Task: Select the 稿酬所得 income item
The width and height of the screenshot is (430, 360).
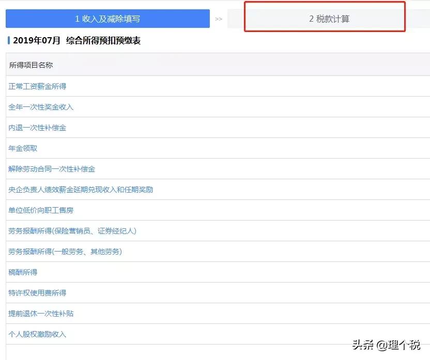Action: tap(24, 272)
